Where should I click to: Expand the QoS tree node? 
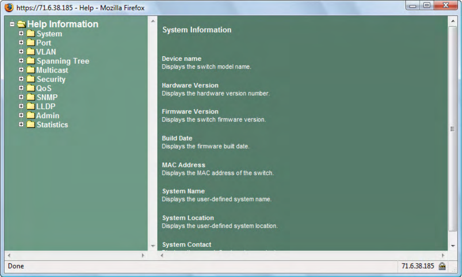21,88
